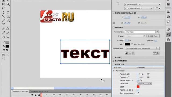
Task: Expand the АБЗАЦ section
Action: (x=113, y=57)
